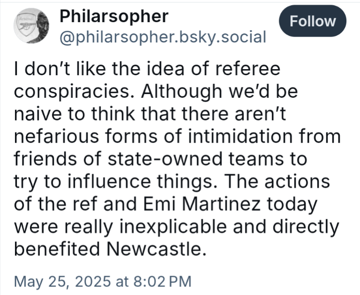360x295 pixels.
Task: Click the statue face in avatar
Action: click(42, 25)
